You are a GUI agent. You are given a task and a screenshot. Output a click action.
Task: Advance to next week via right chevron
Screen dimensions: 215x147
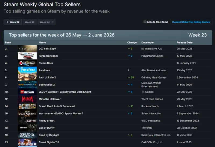click(x=52, y=22)
